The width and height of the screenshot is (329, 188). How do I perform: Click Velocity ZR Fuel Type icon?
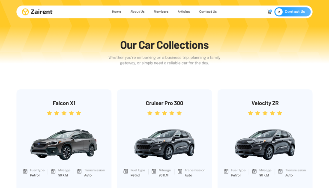click(226, 171)
